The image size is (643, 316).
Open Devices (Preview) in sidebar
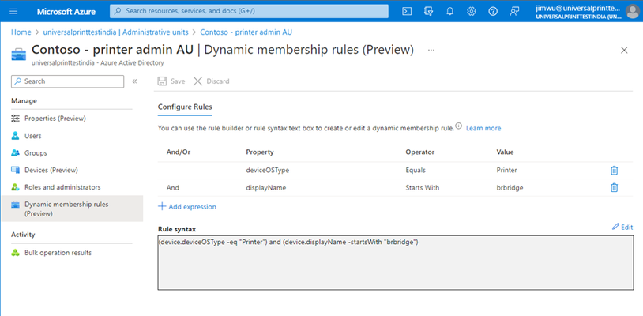coord(51,170)
